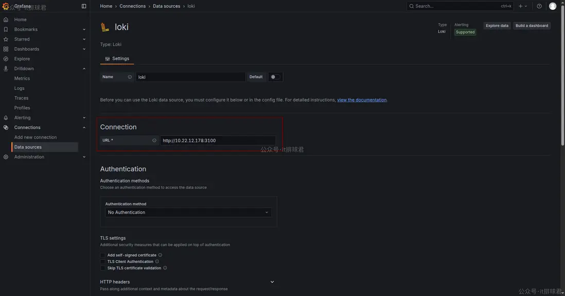This screenshot has height=296, width=565.
Task: Dock the sidebar menu toggle icon
Action: click(x=84, y=6)
